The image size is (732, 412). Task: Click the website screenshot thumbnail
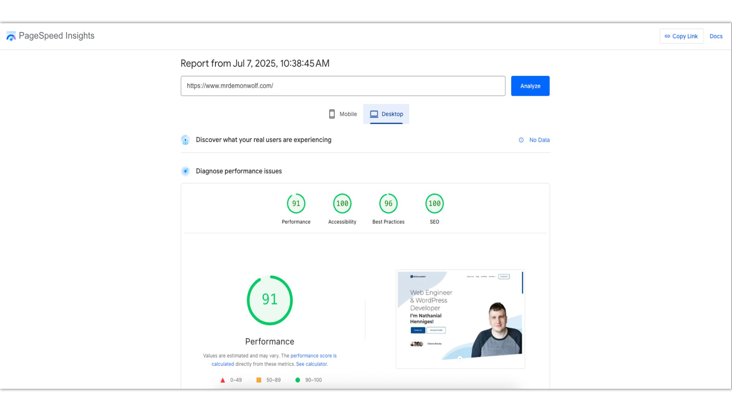[460, 319]
